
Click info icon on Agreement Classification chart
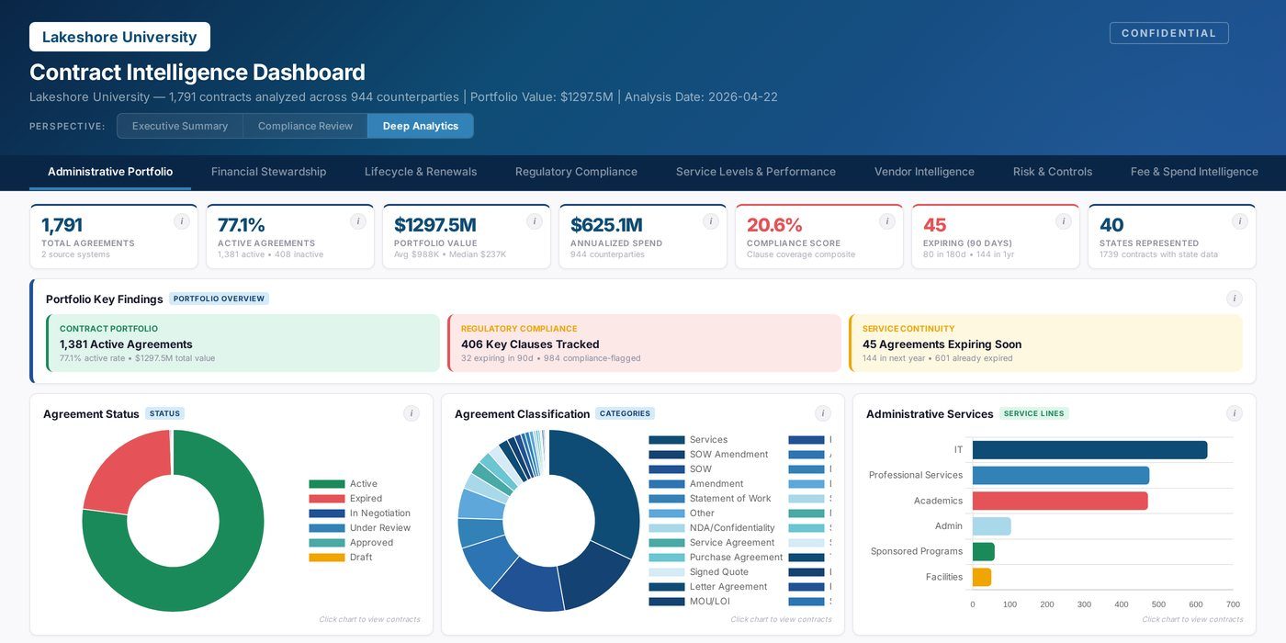823,413
